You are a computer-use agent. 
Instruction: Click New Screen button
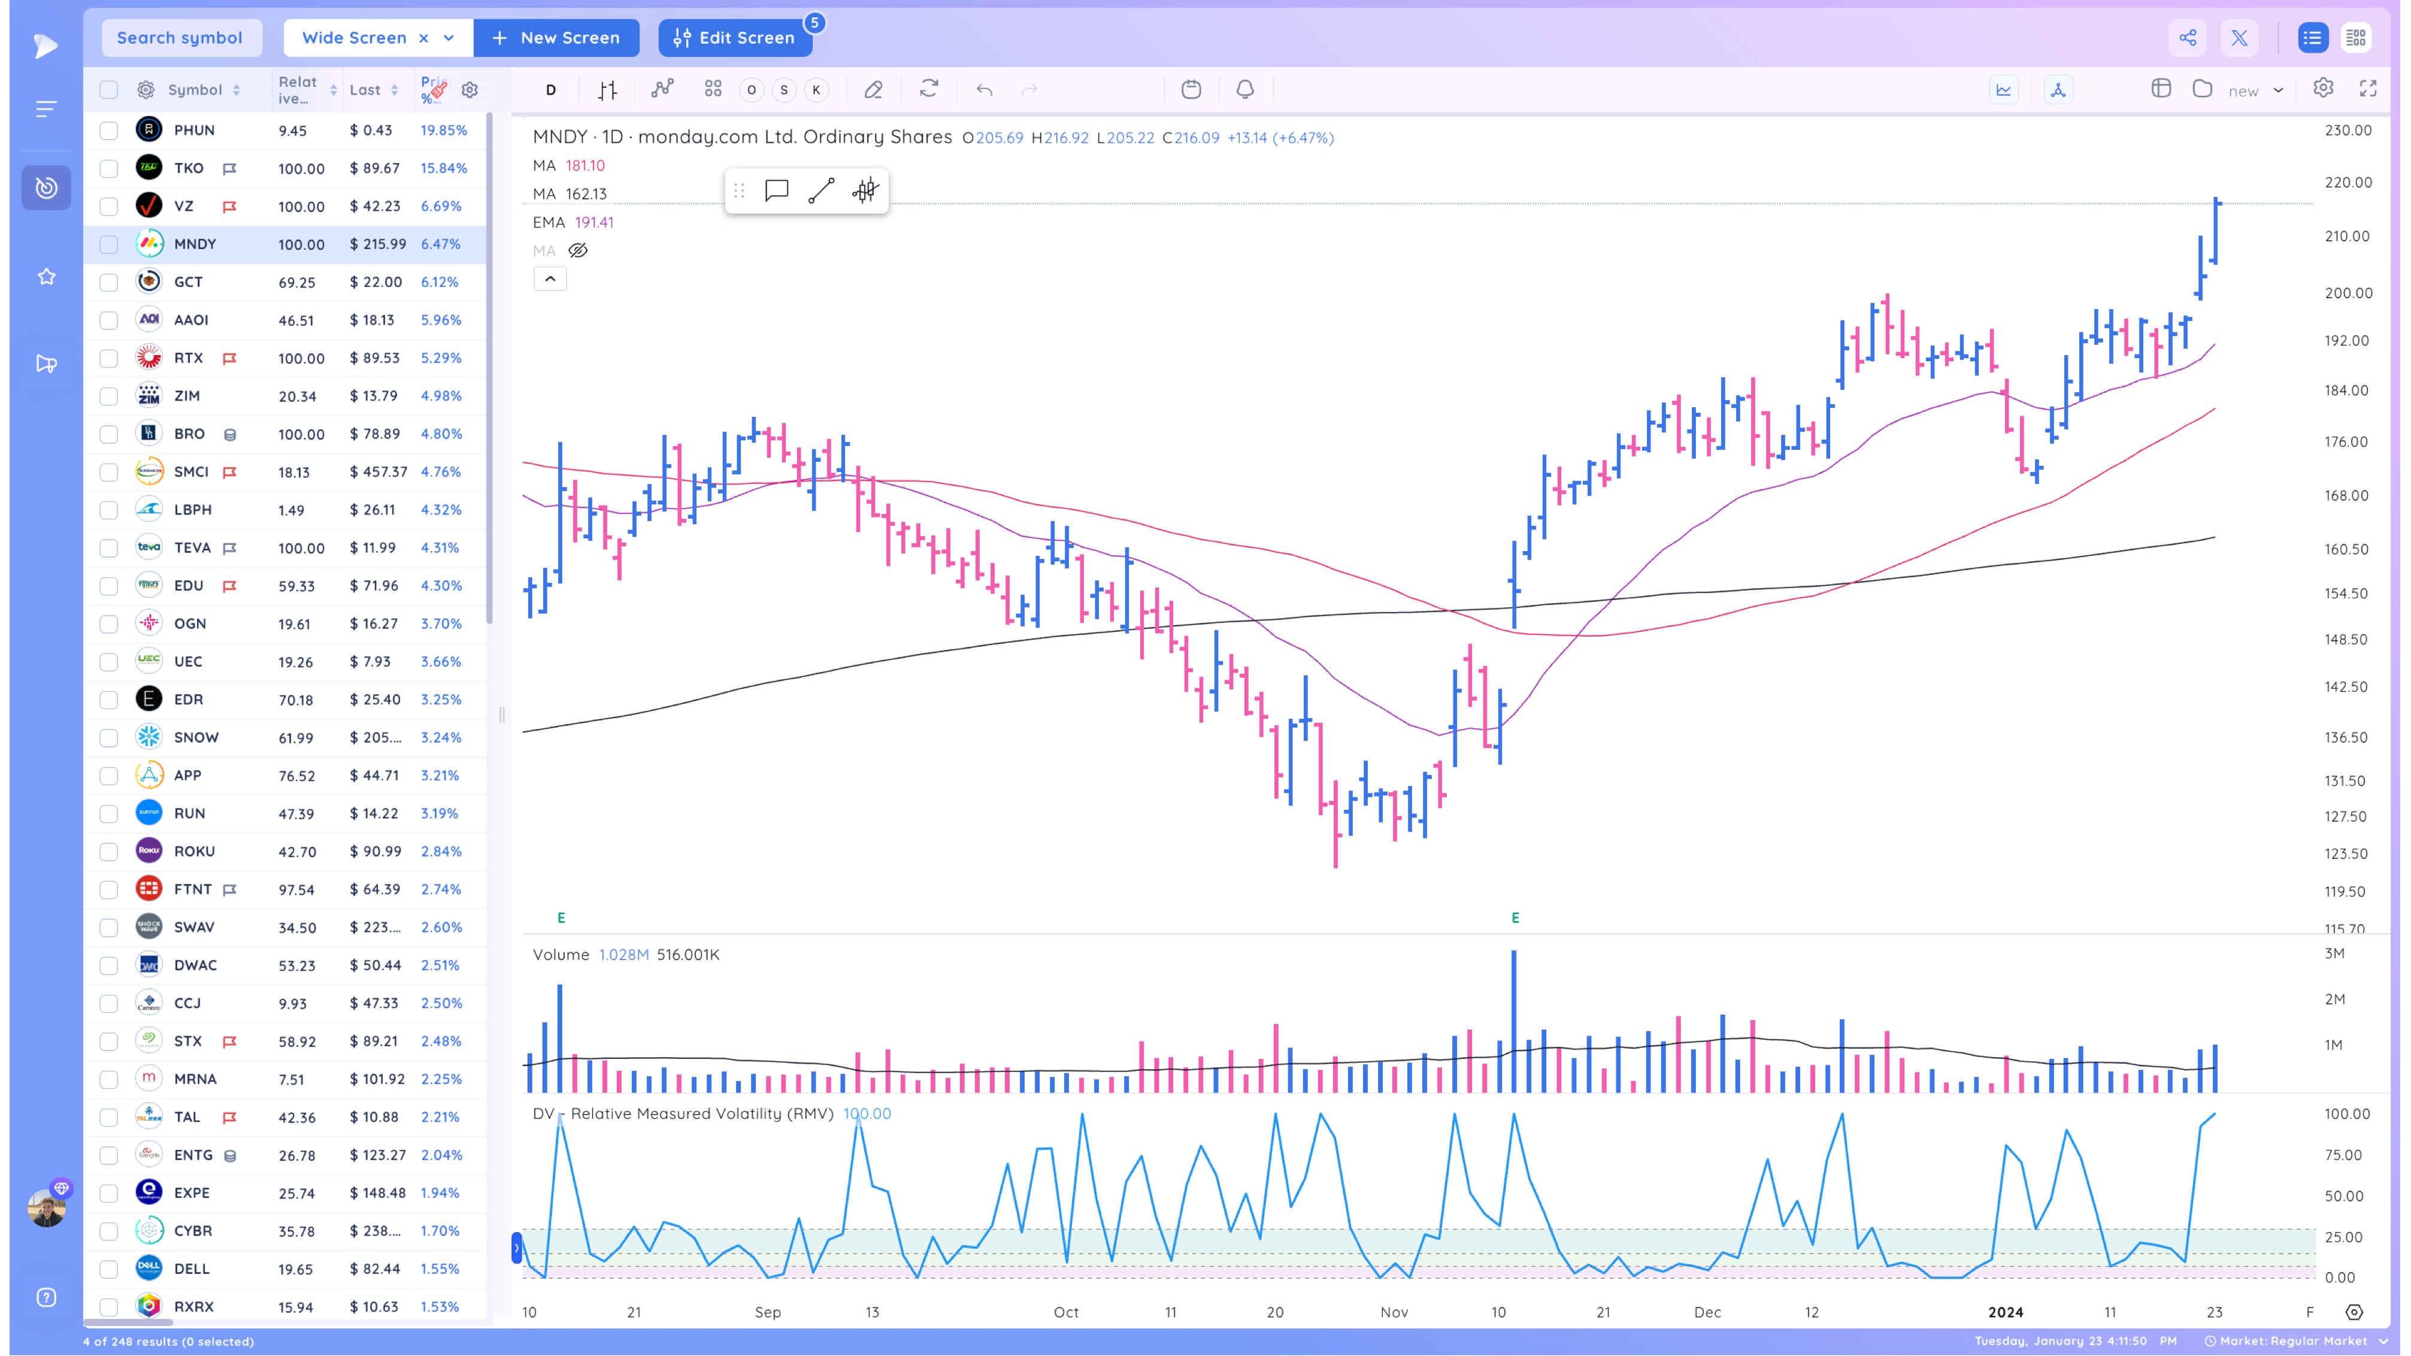pyautogui.click(x=556, y=37)
